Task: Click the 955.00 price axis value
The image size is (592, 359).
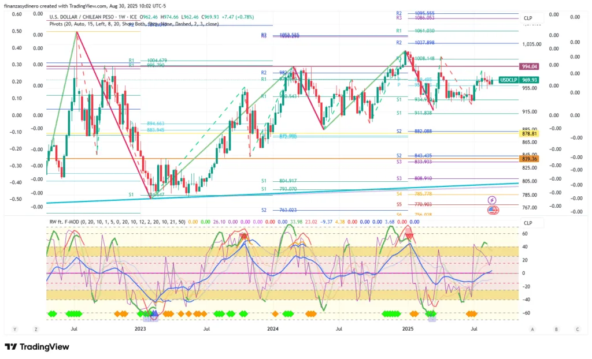Action: tap(530, 88)
